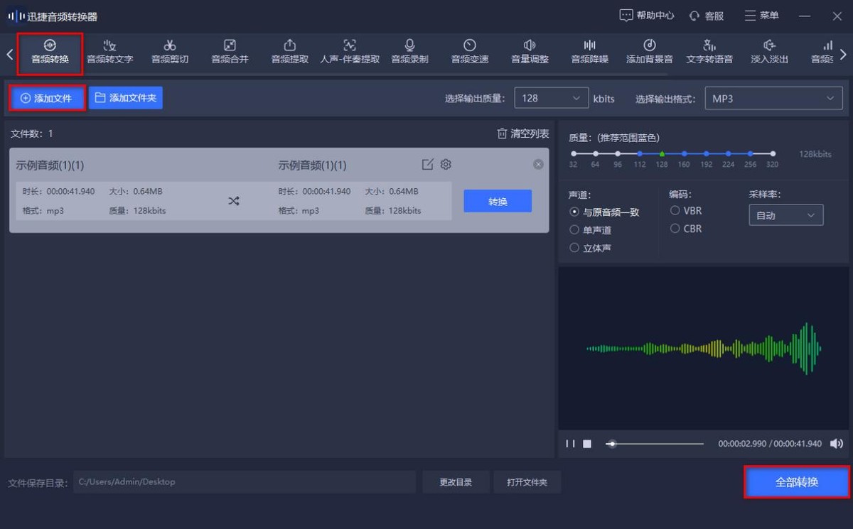853x529 pixels.
Task: Open the file settings gear icon
Action: click(446, 164)
